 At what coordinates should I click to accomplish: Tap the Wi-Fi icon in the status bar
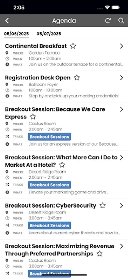click(x=107, y=7)
